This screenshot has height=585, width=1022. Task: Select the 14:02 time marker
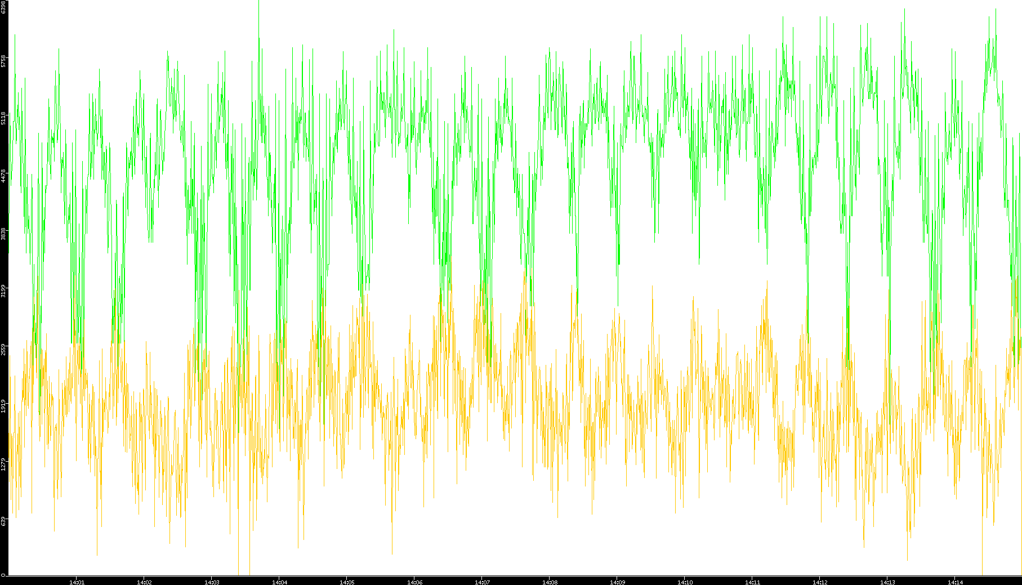[144, 582]
